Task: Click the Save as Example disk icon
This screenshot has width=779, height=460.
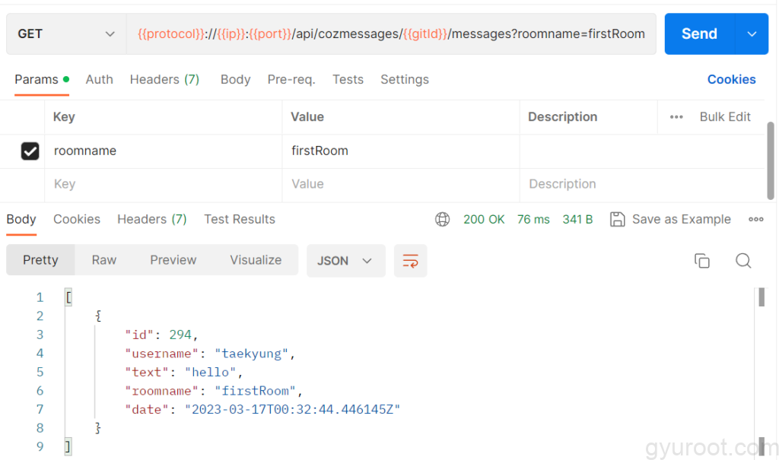Action: coord(618,220)
